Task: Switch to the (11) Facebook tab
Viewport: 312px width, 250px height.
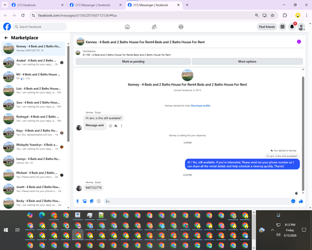Action: point(37,5)
